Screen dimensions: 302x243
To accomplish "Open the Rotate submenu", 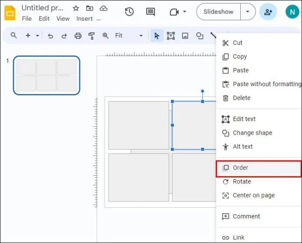I will click(259, 181).
